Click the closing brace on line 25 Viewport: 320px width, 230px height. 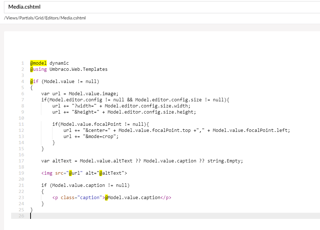[31, 210]
